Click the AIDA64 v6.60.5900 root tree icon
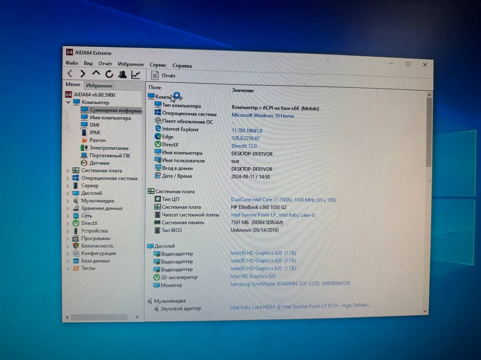This screenshot has height=360, width=481. coord(68,94)
